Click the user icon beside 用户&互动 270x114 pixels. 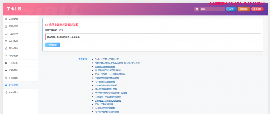(x=6, y=48)
